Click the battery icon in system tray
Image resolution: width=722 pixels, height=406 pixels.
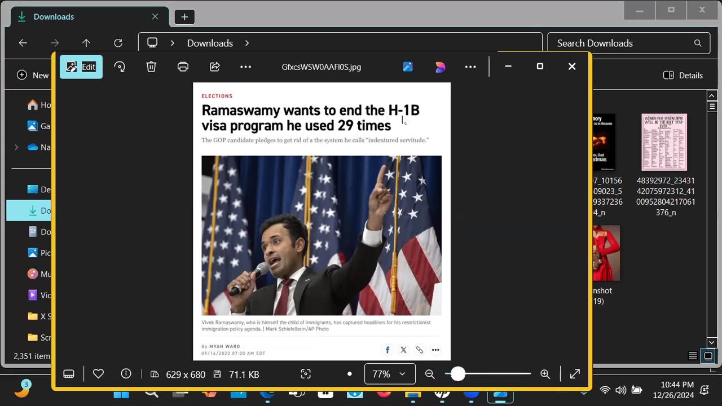coord(637,390)
